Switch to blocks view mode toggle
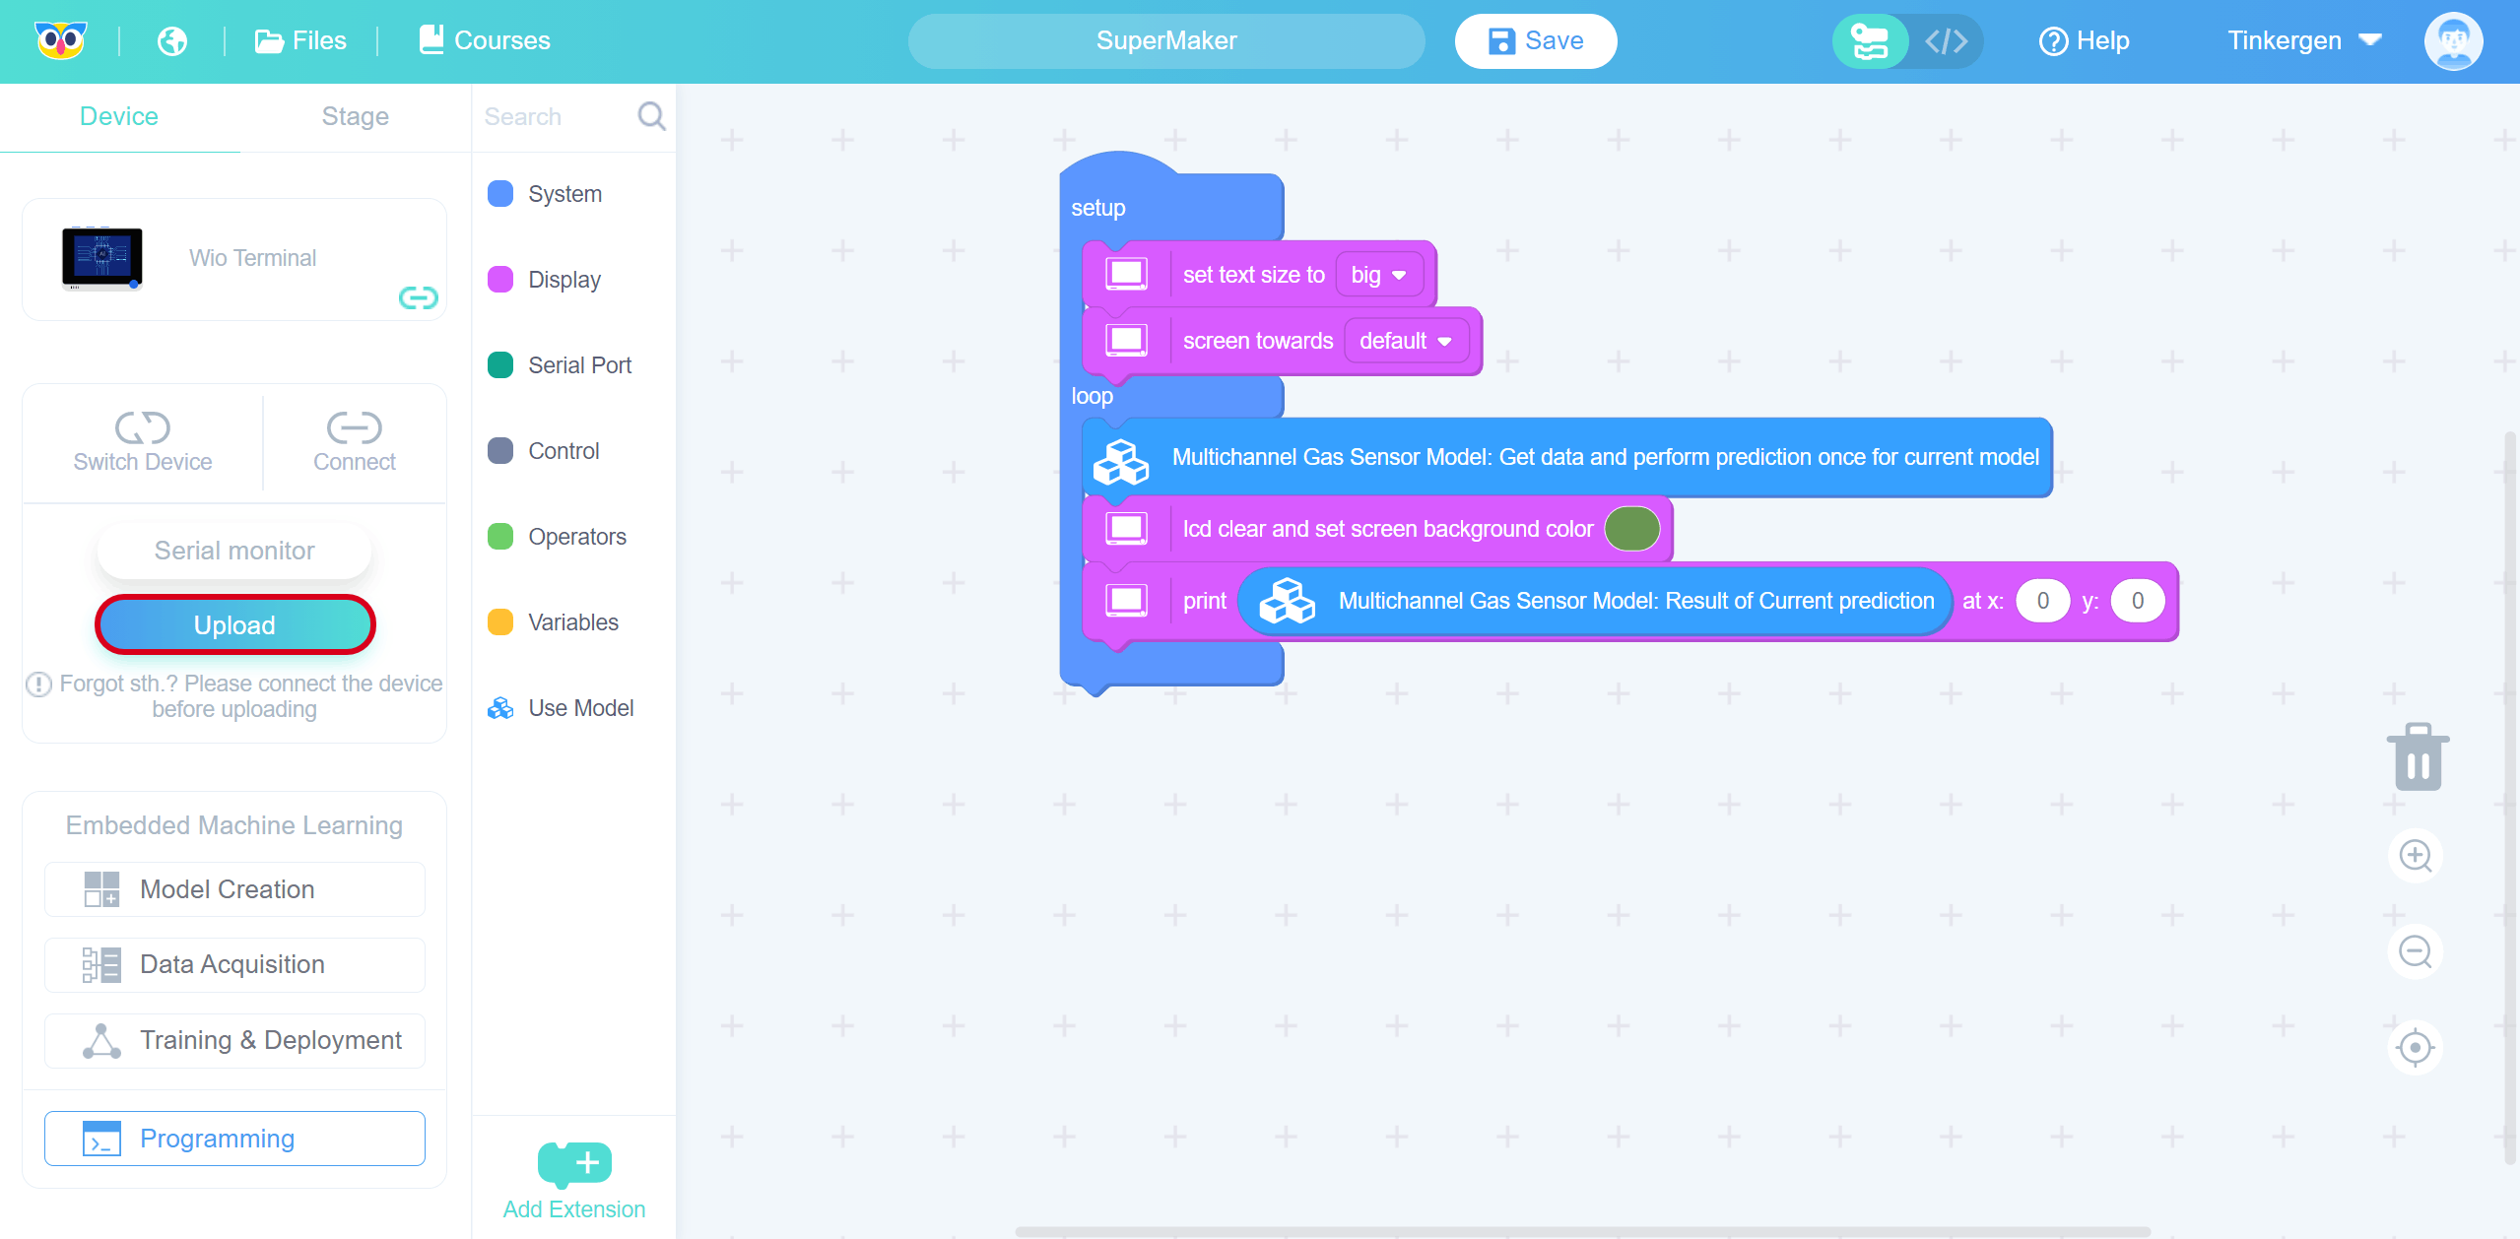This screenshot has width=2520, height=1239. coord(1870,41)
